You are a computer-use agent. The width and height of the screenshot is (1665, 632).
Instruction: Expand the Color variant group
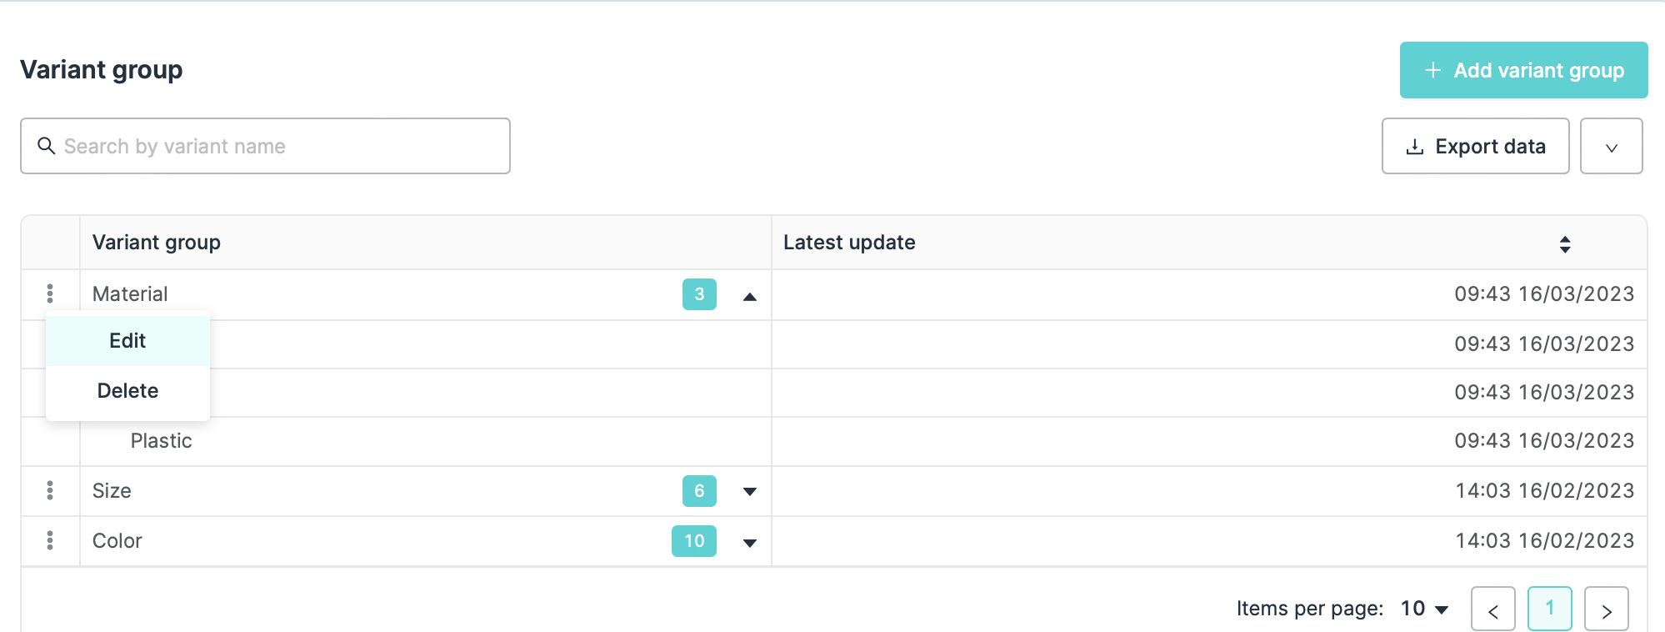pos(750,543)
